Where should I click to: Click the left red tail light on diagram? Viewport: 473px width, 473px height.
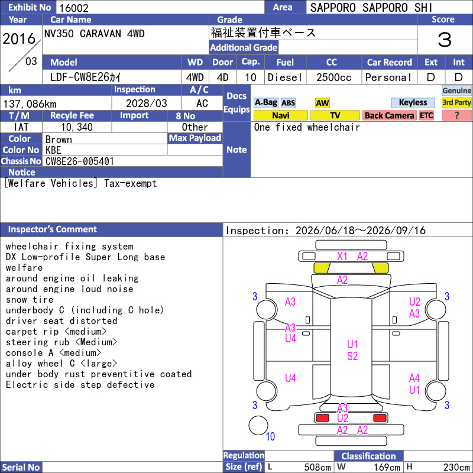(x=322, y=417)
